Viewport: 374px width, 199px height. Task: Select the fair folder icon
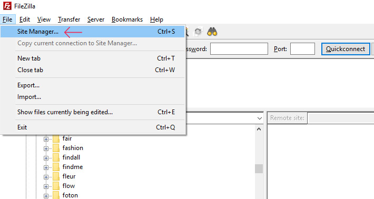pyautogui.click(x=56, y=138)
